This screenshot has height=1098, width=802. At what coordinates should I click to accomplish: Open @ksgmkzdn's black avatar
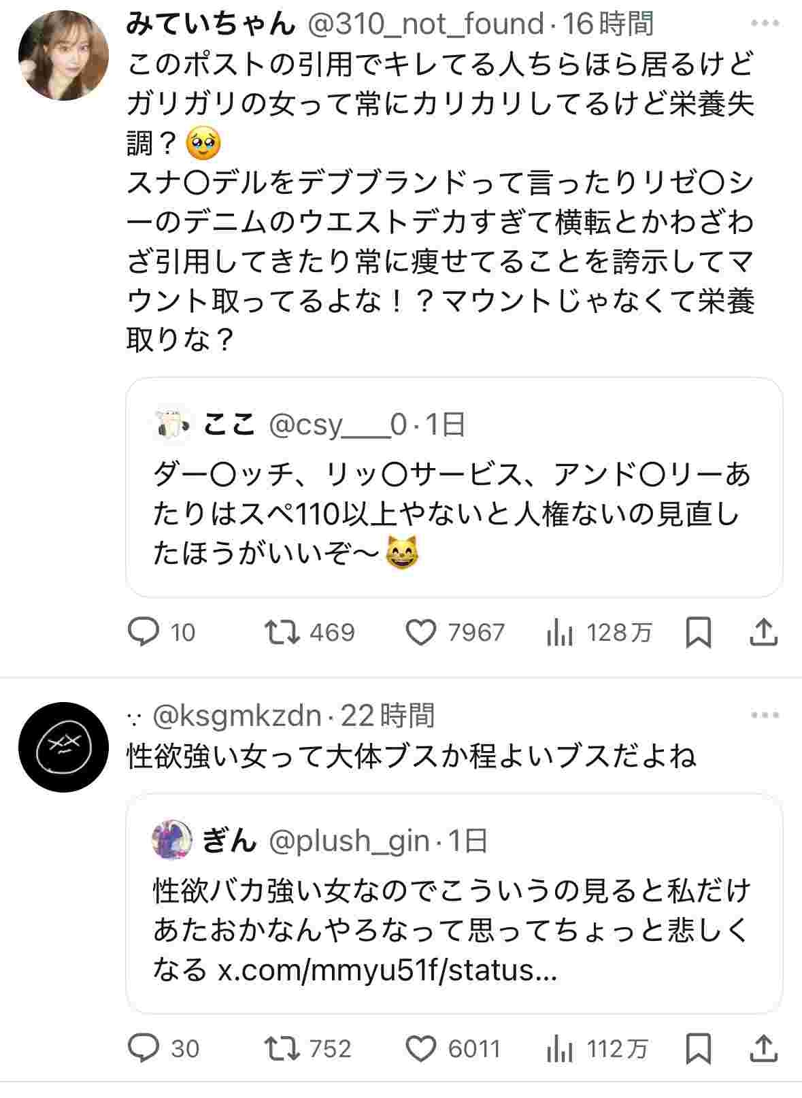(63, 747)
